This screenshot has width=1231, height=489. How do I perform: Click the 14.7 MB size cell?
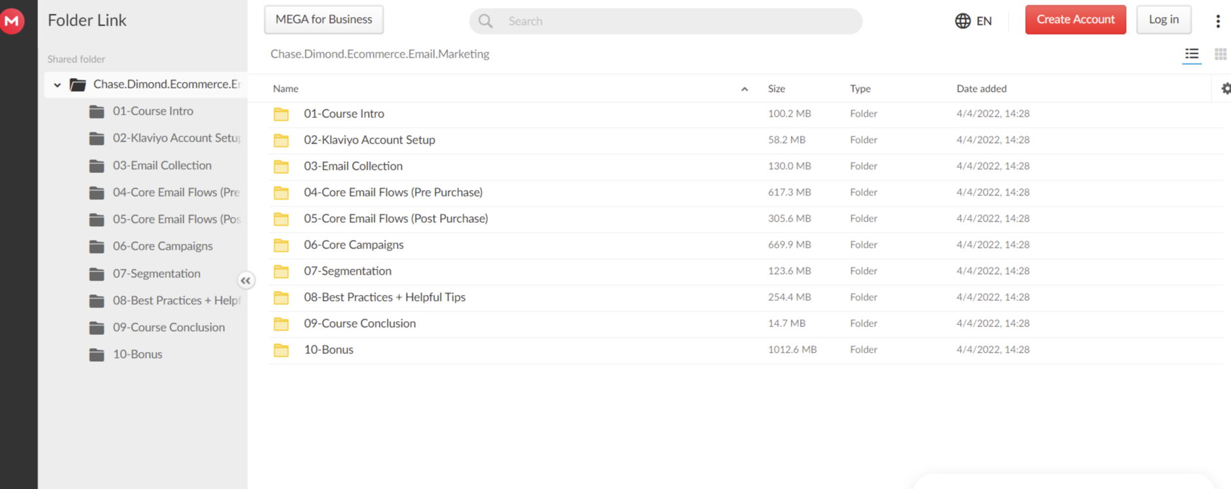click(787, 323)
